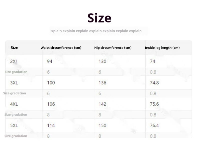This screenshot has height=143, width=197.
Task: Click the 3XL size row label
Action: click(14, 82)
